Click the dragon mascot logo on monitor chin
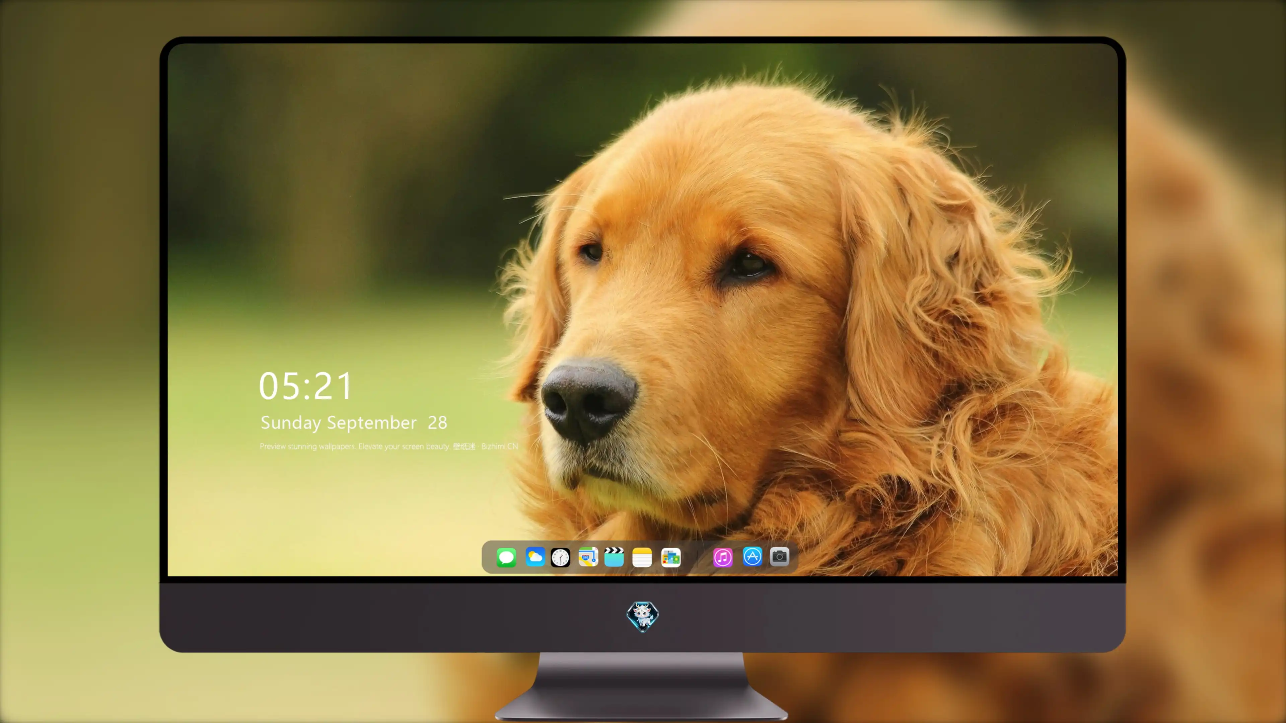The image size is (1286, 723). tap(643, 617)
